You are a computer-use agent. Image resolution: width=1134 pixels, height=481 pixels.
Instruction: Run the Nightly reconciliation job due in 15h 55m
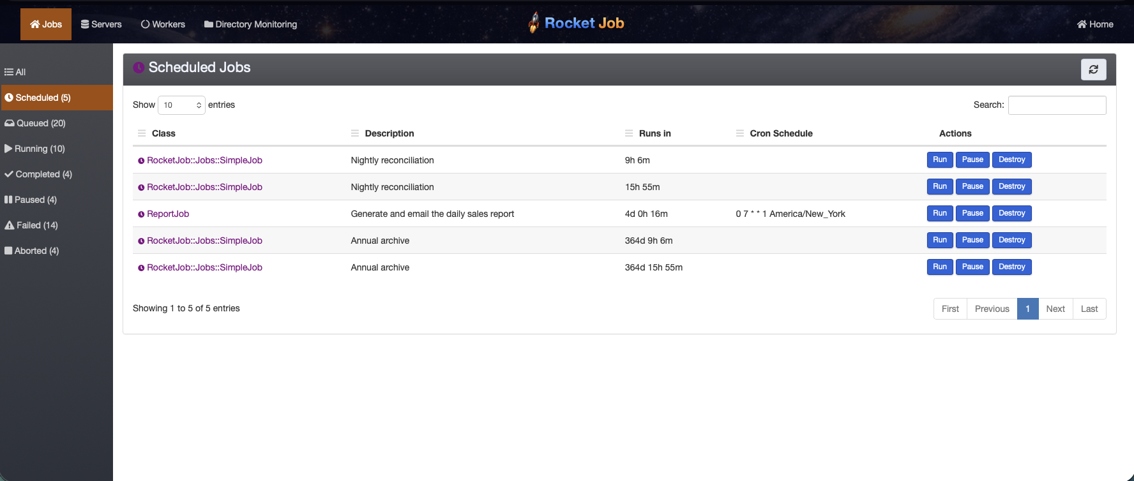tap(940, 186)
